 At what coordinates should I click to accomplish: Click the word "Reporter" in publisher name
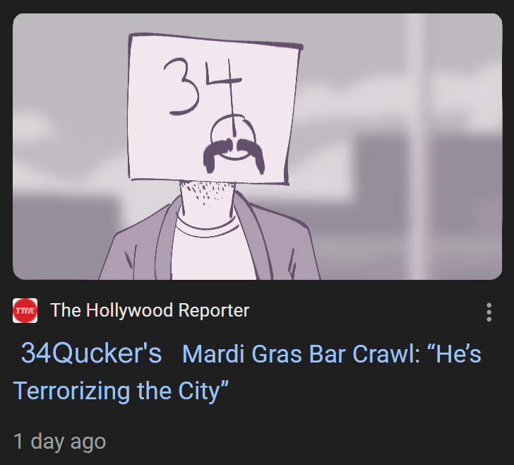(x=214, y=311)
